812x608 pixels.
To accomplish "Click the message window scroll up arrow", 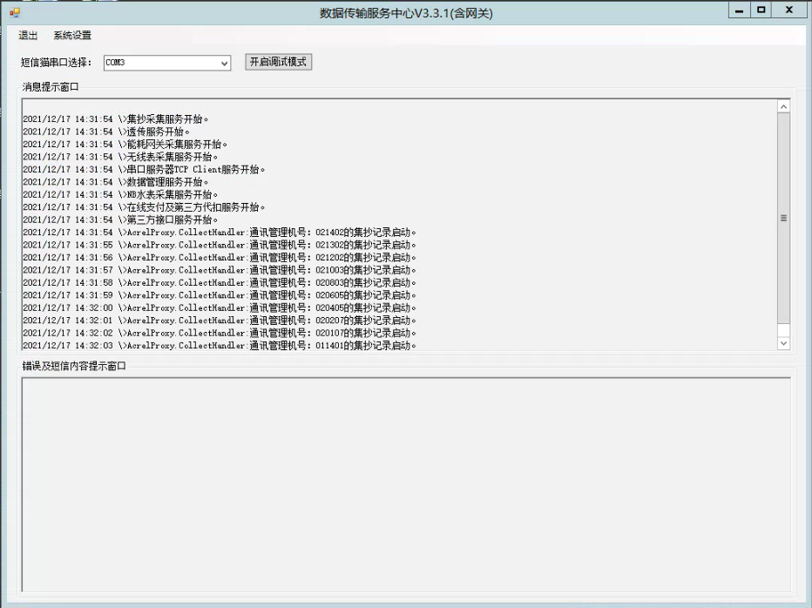I will point(783,106).
